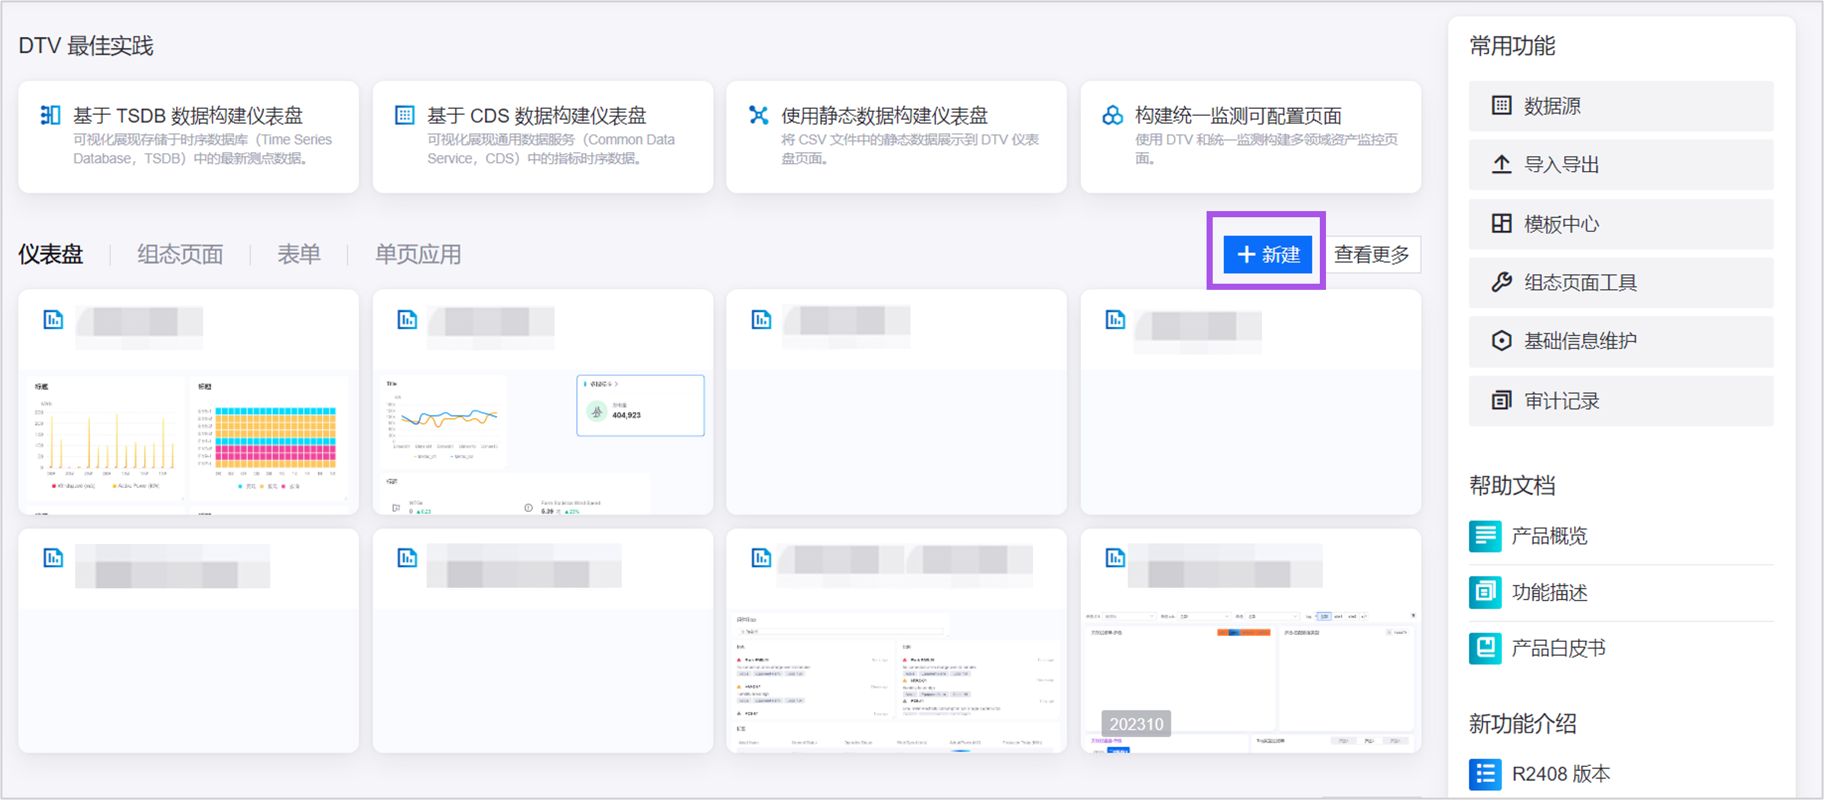This screenshot has width=1824, height=800.
Task: Click the R2408 版本 list icon
Action: (x=1485, y=774)
